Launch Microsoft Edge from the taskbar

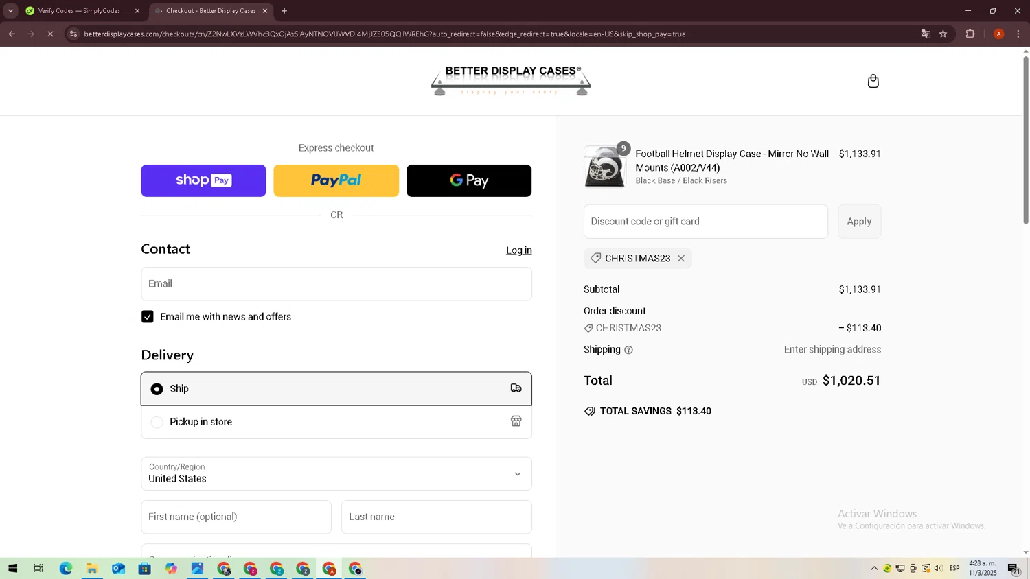coord(65,568)
